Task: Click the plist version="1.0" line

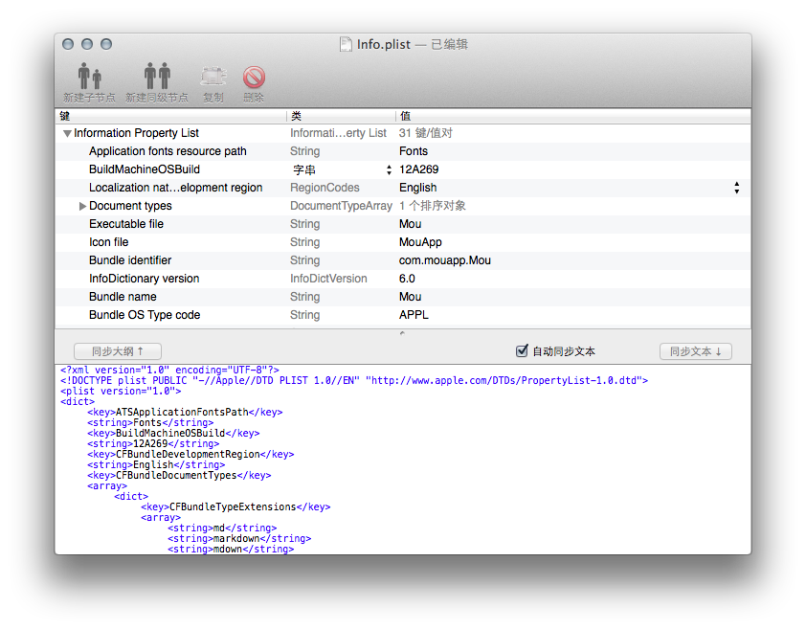Action: point(121,391)
